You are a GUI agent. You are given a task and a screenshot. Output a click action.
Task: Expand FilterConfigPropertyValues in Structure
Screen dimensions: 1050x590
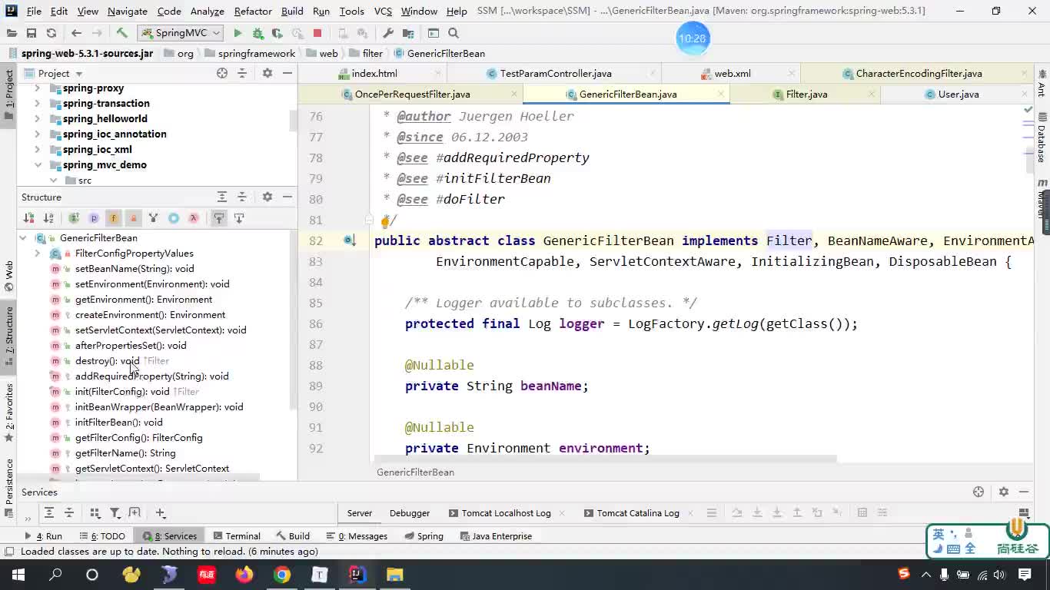(37, 254)
